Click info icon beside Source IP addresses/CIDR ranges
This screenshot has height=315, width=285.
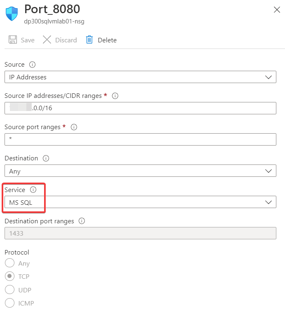(x=115, y=96)
